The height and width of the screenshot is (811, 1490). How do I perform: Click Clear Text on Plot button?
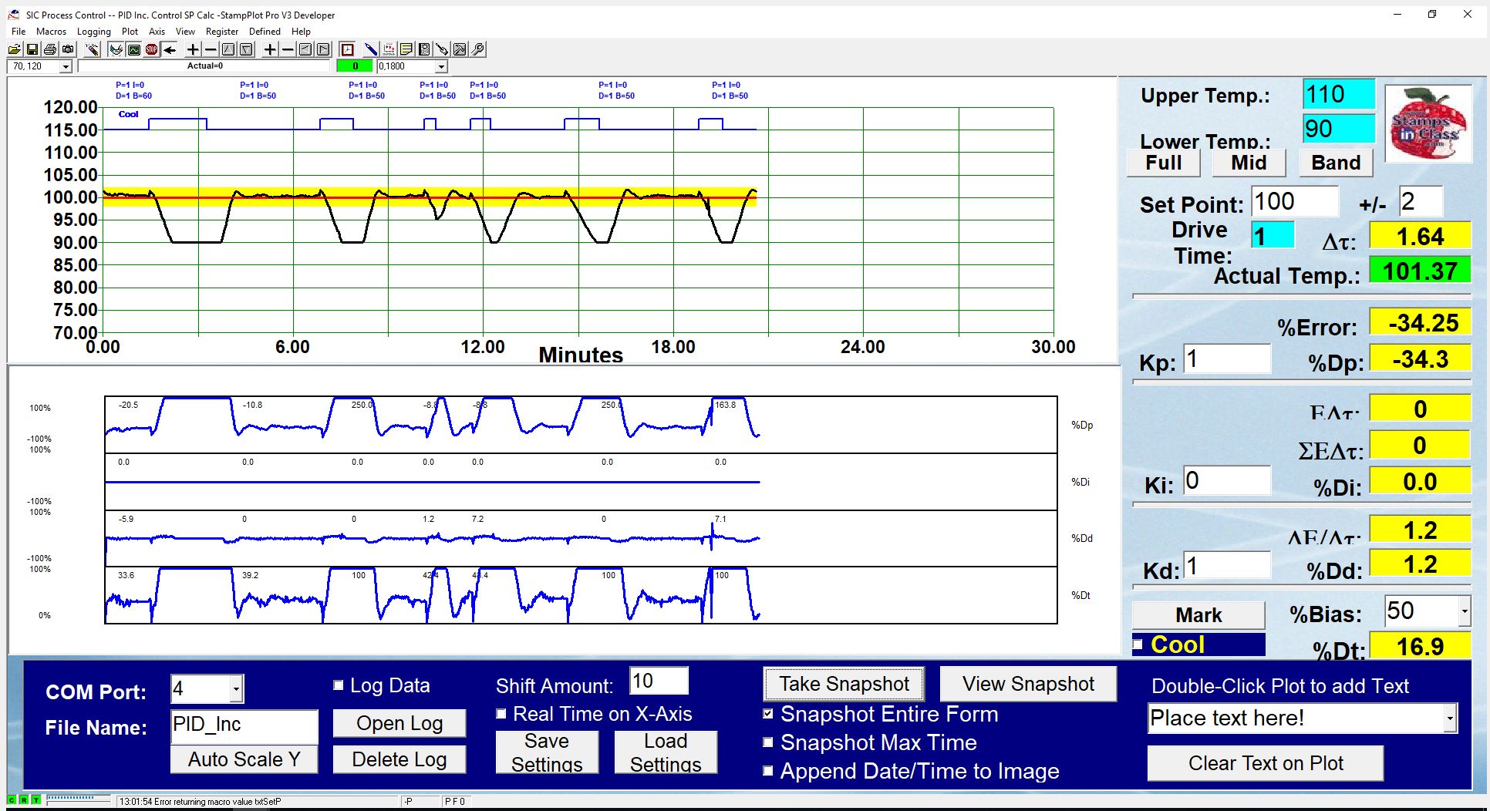tap(1266, 763)
